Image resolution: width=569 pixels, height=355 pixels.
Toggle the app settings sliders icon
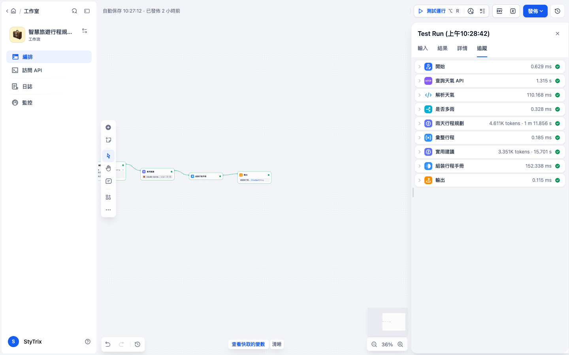(x=85, y=31)
